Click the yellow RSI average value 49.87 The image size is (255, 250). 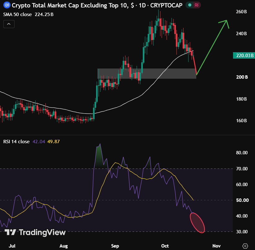[53, 142]
